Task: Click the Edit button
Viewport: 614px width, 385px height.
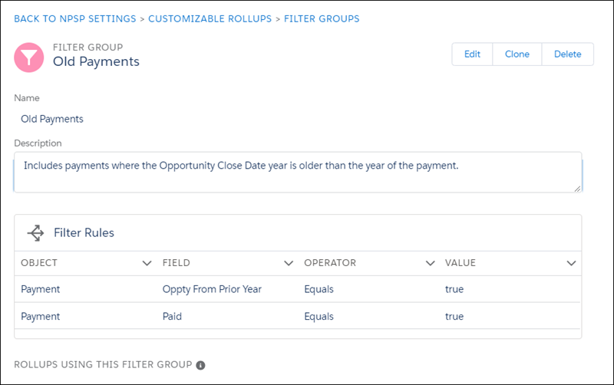Action: (472, 54)
